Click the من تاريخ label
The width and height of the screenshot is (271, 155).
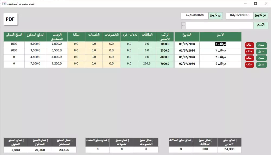coord(261,15)
